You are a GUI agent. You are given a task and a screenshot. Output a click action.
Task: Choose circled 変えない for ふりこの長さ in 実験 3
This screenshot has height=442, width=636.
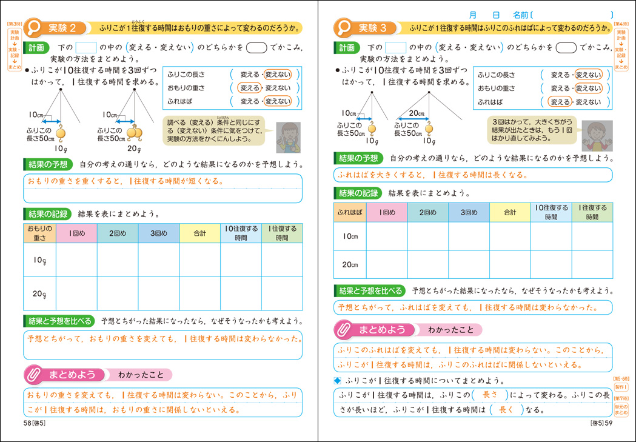(x=588, y=75)
